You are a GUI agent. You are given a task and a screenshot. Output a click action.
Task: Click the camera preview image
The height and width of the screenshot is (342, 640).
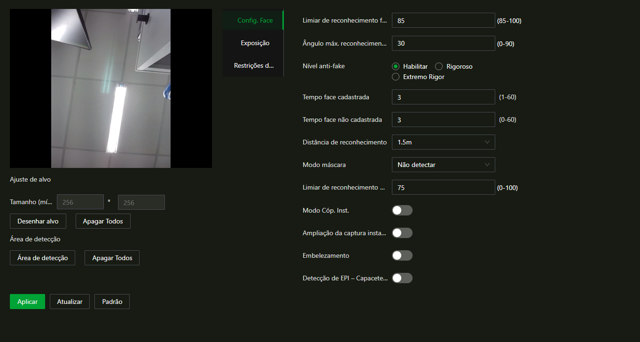pyautogui.click(x=111, y=88)
